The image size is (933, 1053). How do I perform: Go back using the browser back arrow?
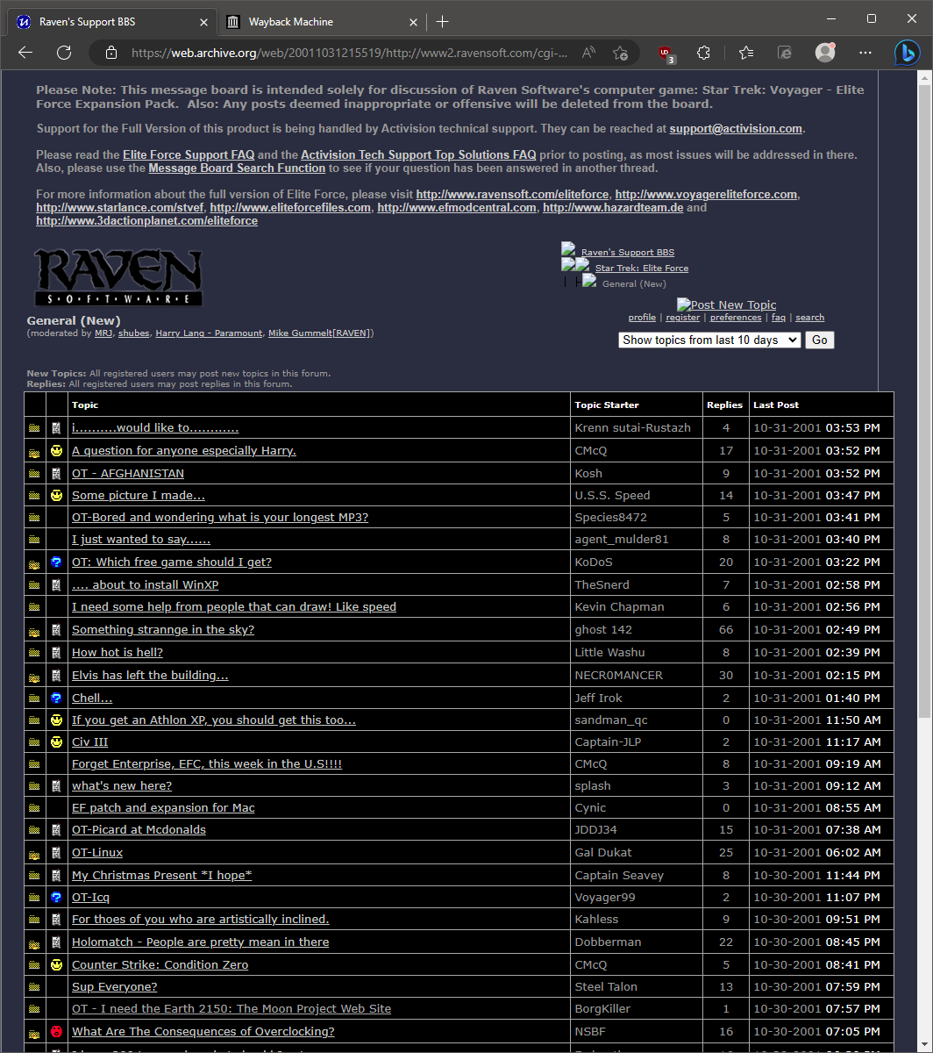click(25, 53)
